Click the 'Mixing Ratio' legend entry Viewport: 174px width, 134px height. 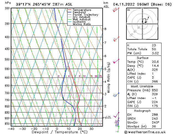(82, 24)
